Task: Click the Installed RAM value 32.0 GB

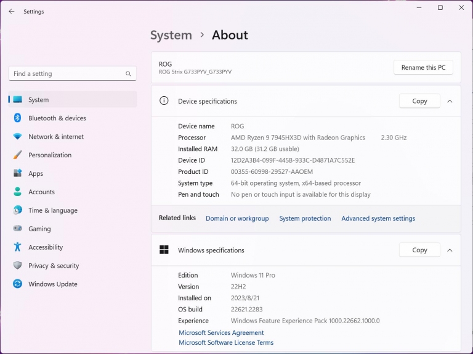Action: point(265,149)
